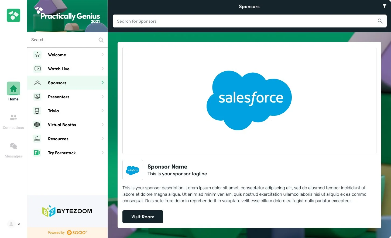Click the Bytezoom sponsor banner
The image size is (391, 238).
[67, 211]
